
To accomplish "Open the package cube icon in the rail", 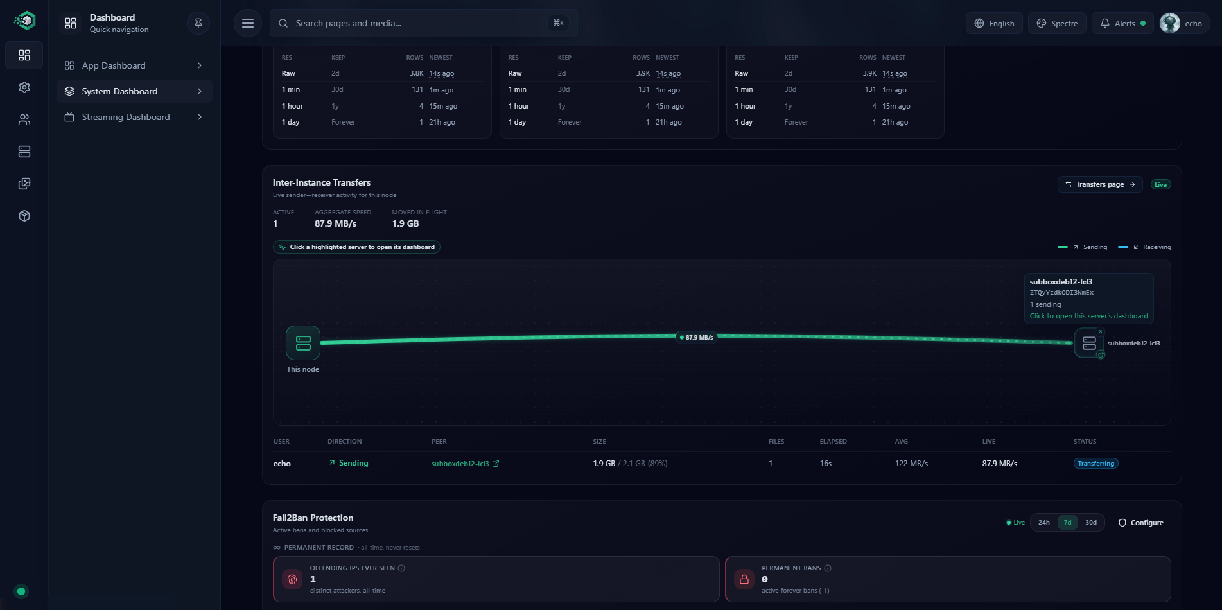I will [24, 216].
